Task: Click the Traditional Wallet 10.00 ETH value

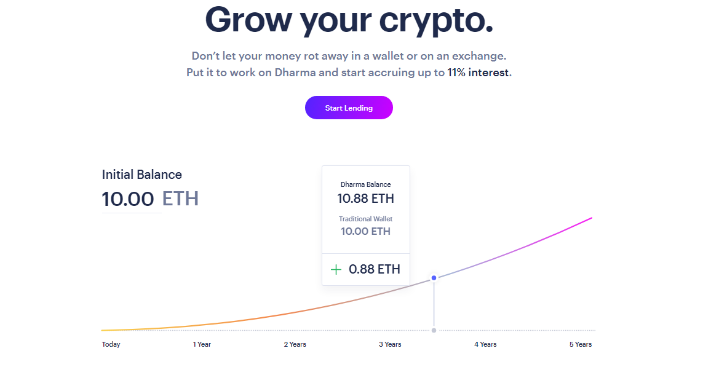Action: 365,231
